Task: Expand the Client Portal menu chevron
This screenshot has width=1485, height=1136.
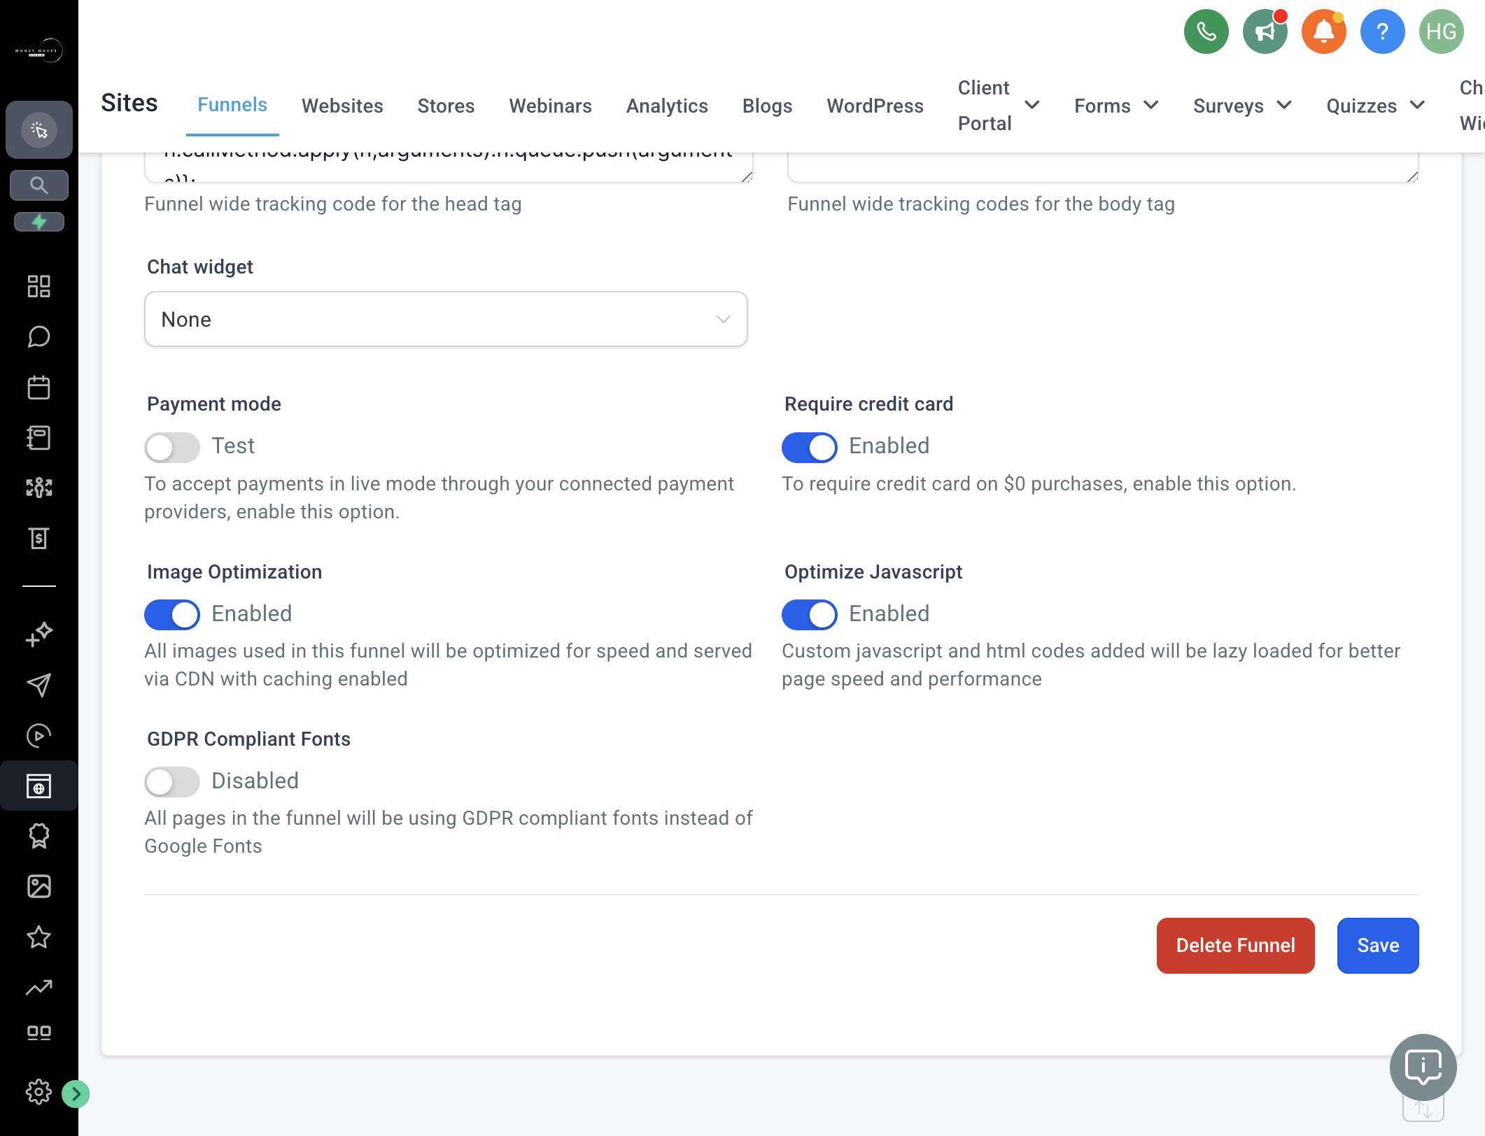Action: (1032, 105)
